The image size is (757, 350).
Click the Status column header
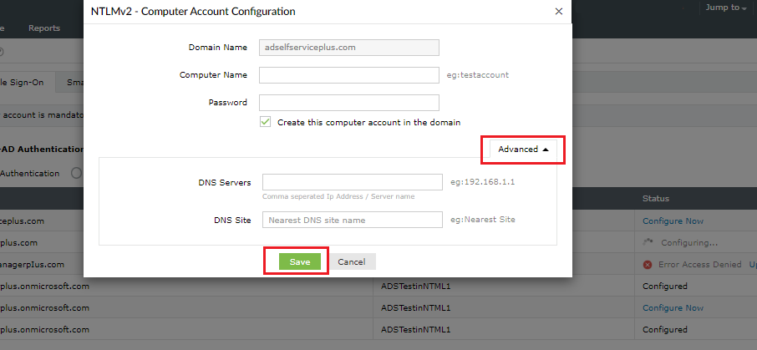coord(655,199)
